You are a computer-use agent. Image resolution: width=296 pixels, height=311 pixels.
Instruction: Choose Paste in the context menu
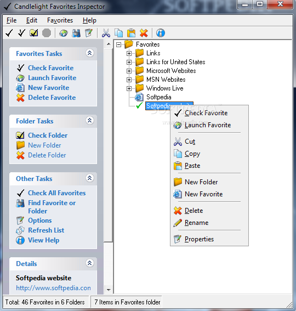[x=209, y=166]
